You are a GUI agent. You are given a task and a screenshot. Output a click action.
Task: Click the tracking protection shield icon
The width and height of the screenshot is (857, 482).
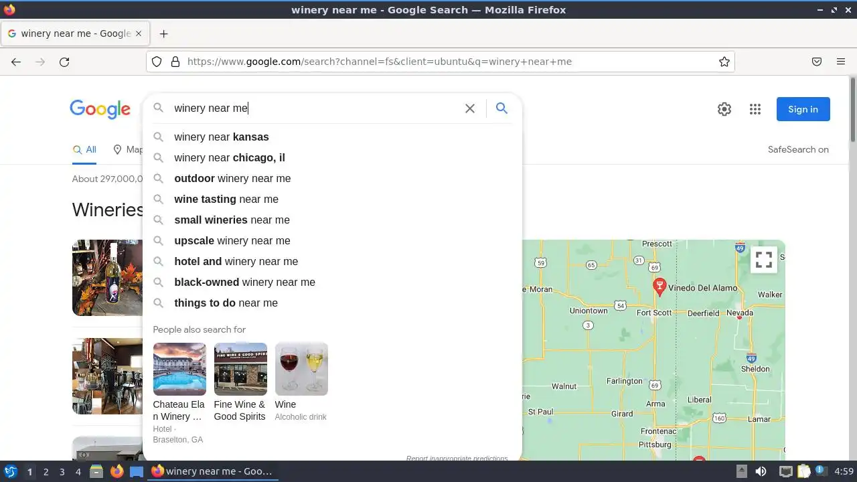pos(157,62)
